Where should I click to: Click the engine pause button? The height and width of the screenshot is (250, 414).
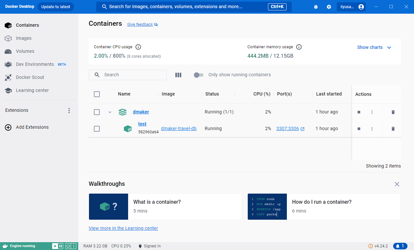pos(61,246)
